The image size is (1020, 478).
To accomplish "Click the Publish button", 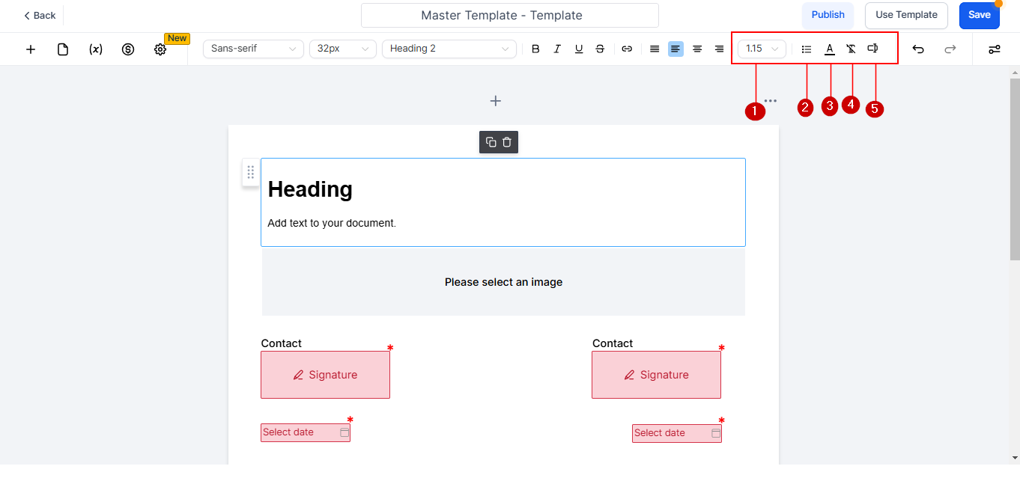I will coord(828,15).
